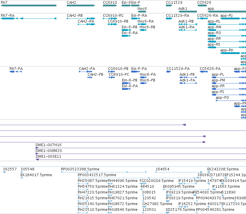Click the 484510 feature label

(x=147, y=187)
